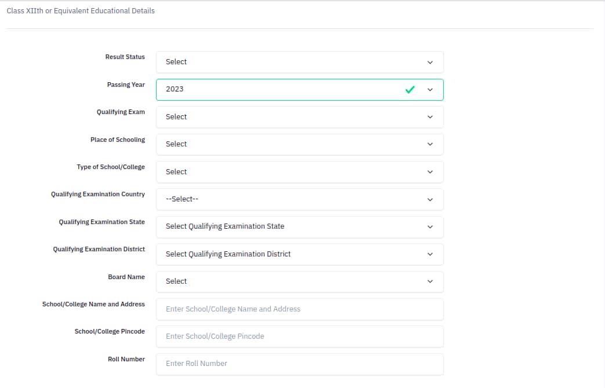Click the Roll Number entry field
605x388 pixels.
[x=300, y=364]
